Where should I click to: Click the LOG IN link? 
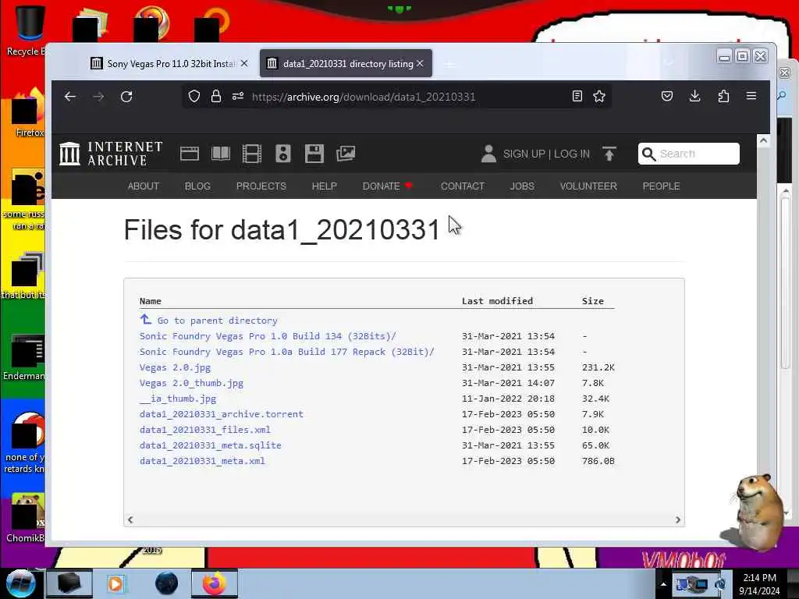(x=572, y=154)
